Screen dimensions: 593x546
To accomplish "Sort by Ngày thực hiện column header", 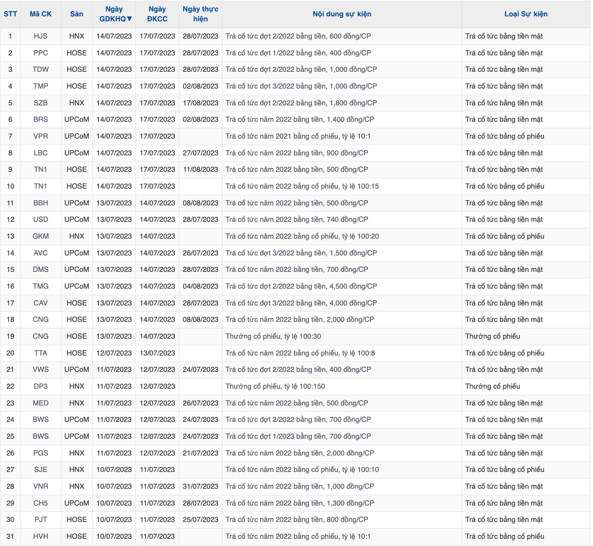I will (200, 14).
